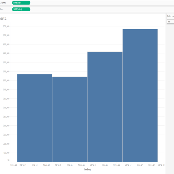
Task: Click the Jul 1, 15 axis label
Action: [70, 165]
